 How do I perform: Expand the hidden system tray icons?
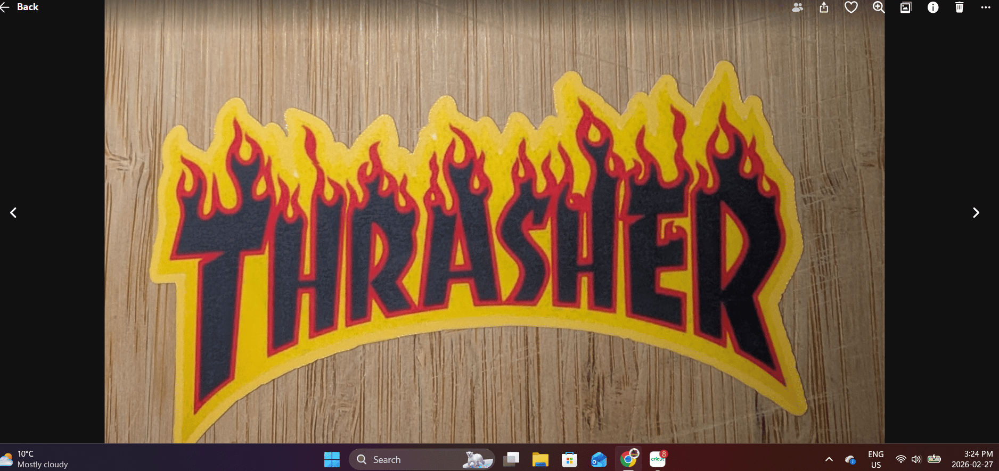[x=829, y=459]
